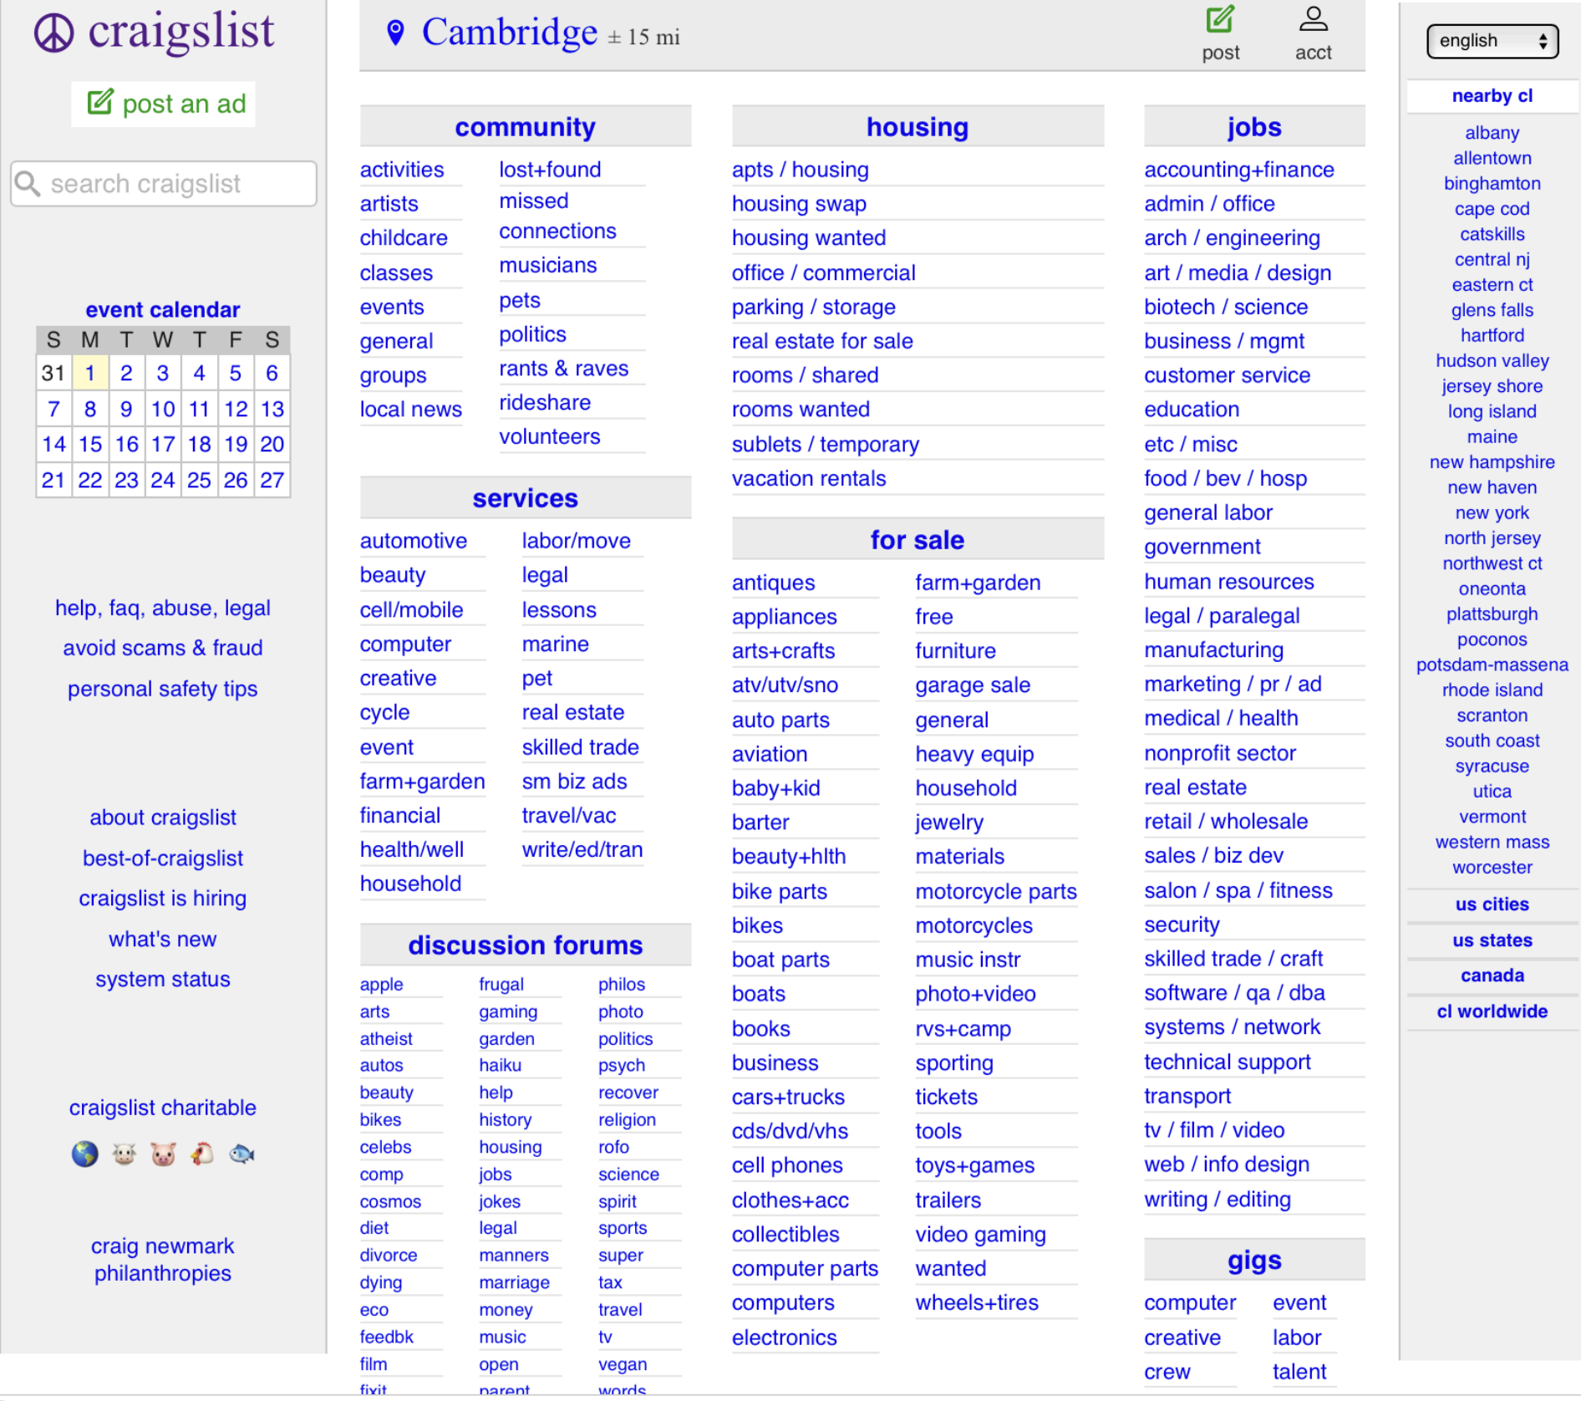Open software / qa / dba jobs
1581x1401 pixels.
tap(1234, 993)
